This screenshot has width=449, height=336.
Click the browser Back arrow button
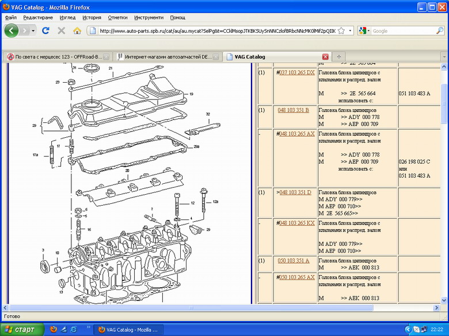point(12,30)
